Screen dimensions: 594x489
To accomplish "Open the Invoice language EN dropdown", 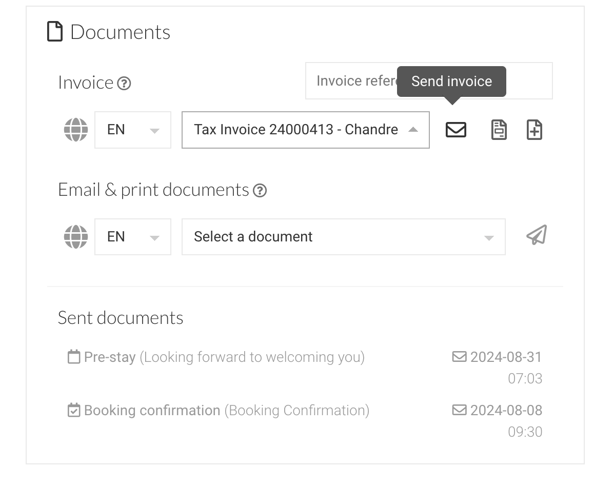I will click(x=132, y=130).
